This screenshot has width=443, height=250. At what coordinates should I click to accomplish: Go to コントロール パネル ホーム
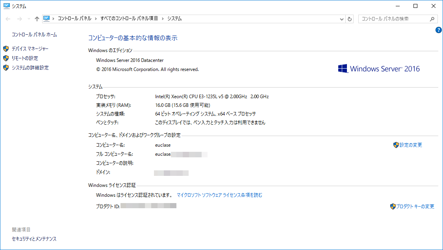click(x=34, y=35)
